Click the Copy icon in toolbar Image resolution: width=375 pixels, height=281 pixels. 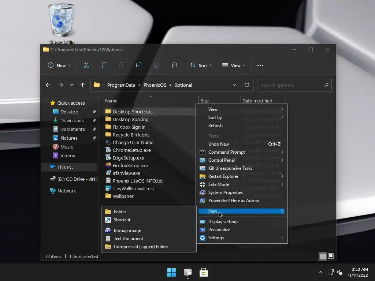[104, 65]
